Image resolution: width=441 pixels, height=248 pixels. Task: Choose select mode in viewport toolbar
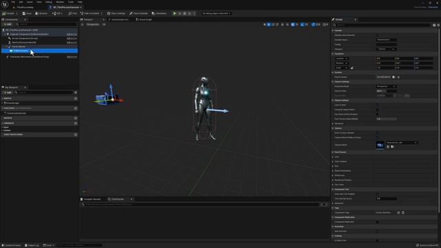click(x=265, y=25)
